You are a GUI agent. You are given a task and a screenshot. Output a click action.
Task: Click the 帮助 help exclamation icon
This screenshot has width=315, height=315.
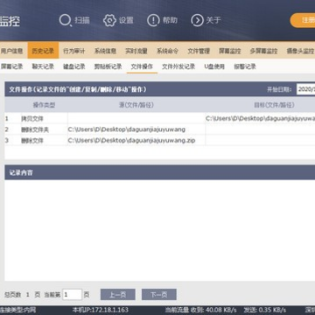click(153, 20)
